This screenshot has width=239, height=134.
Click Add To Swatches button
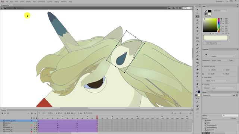pos(212,43)
